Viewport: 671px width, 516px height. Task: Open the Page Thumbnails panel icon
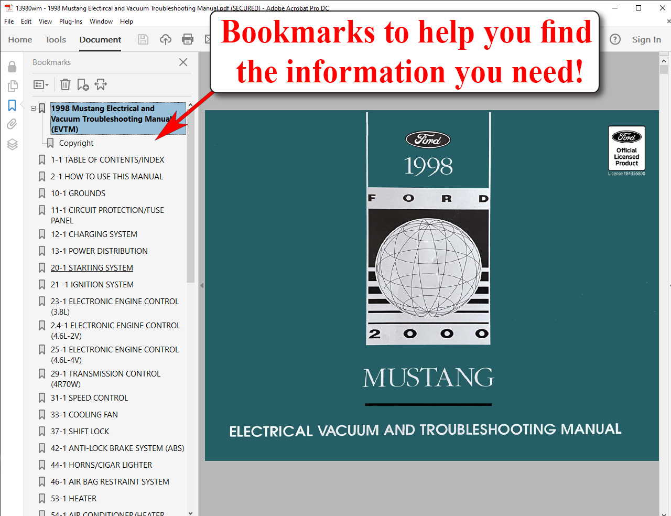(x=12, y=86)
